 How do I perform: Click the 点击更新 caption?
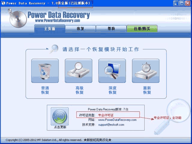click(60, 127)
